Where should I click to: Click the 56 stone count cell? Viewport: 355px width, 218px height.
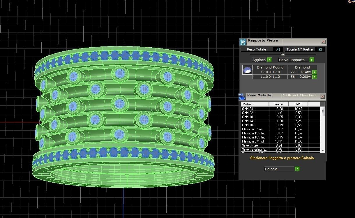click(x=293, y=77)
